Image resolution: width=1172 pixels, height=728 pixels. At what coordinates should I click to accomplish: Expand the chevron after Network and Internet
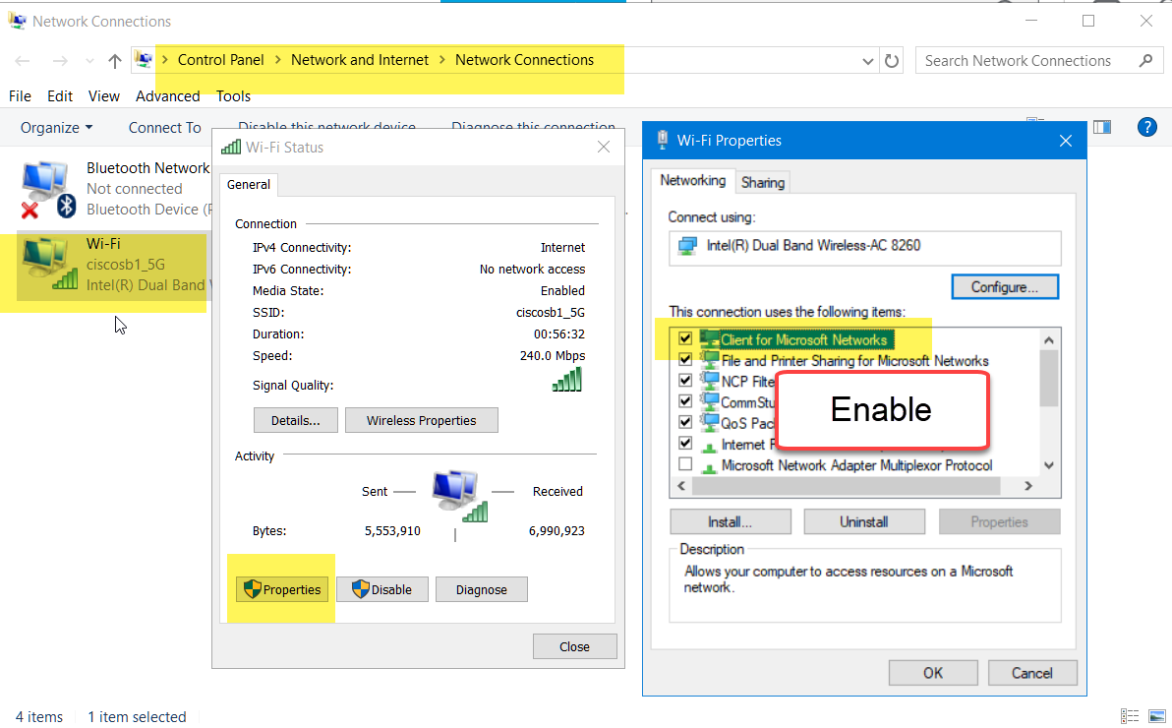click(x=441, y=60)
